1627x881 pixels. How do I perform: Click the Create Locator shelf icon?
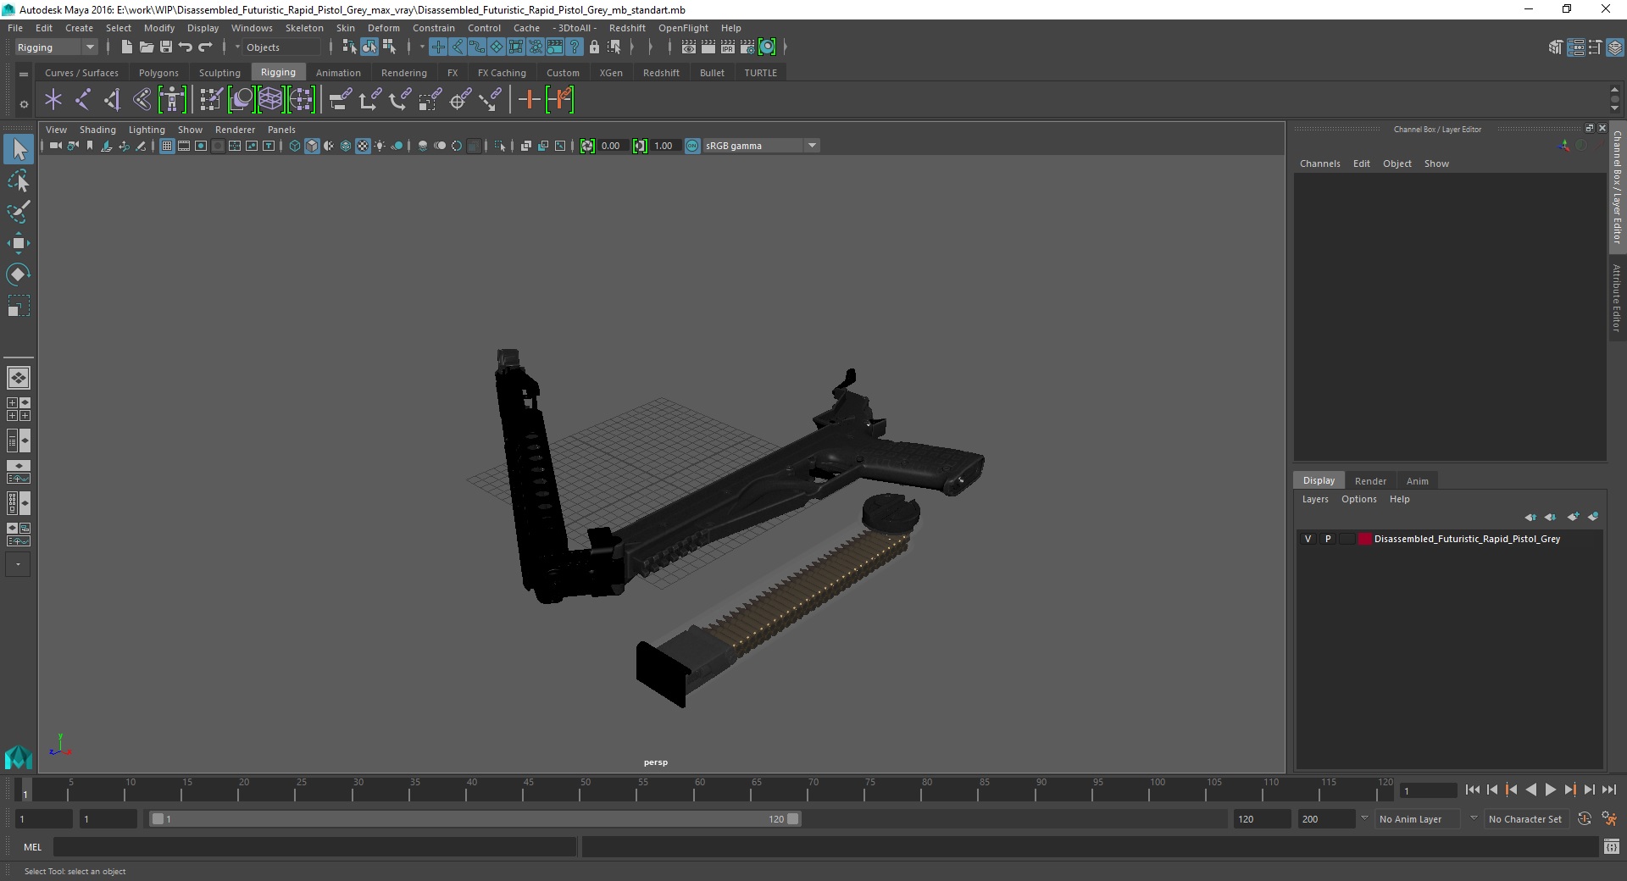[53, 100]
